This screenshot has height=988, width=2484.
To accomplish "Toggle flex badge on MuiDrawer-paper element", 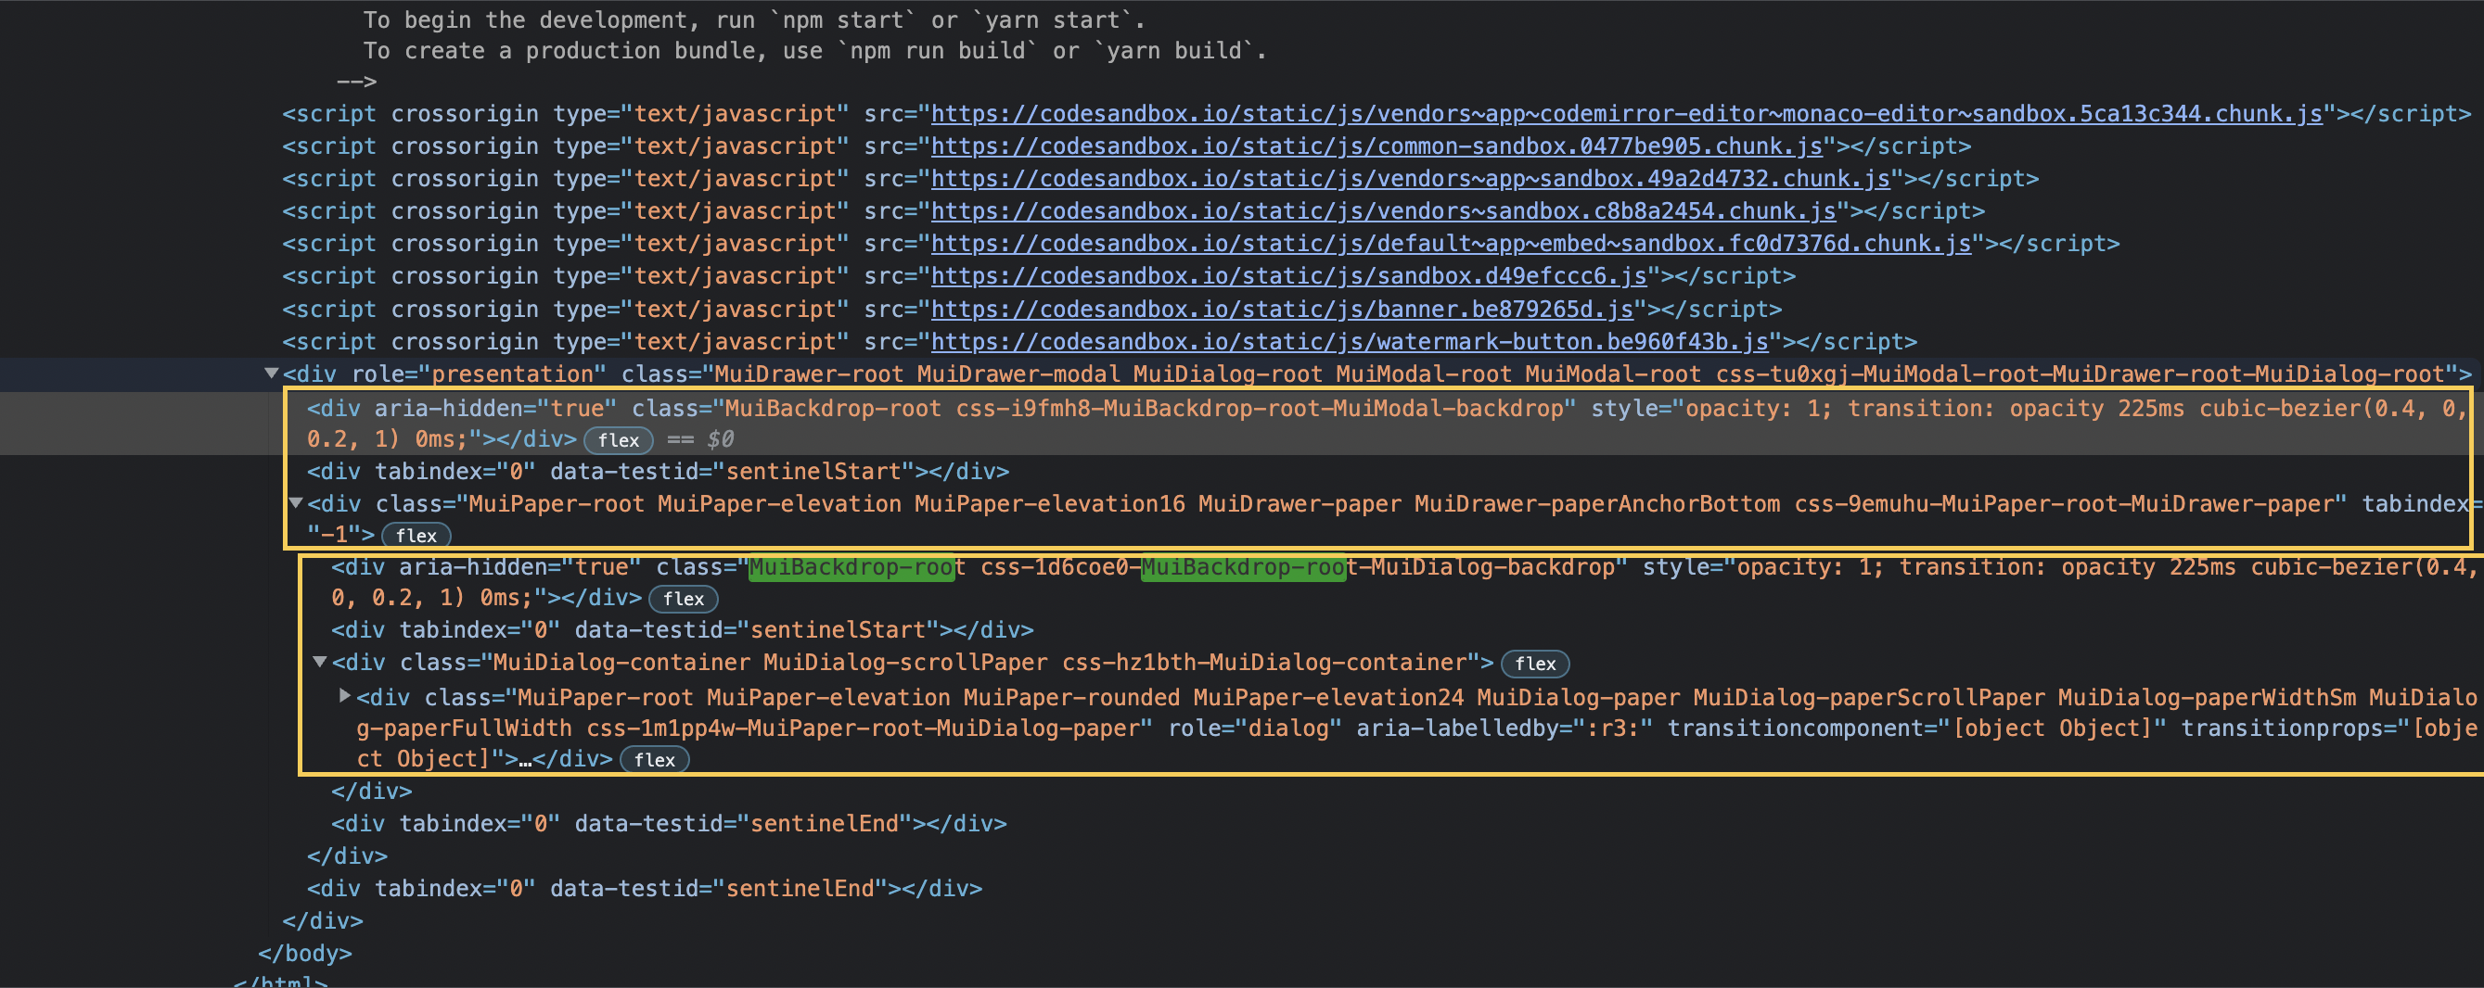I will coord(416,536).
